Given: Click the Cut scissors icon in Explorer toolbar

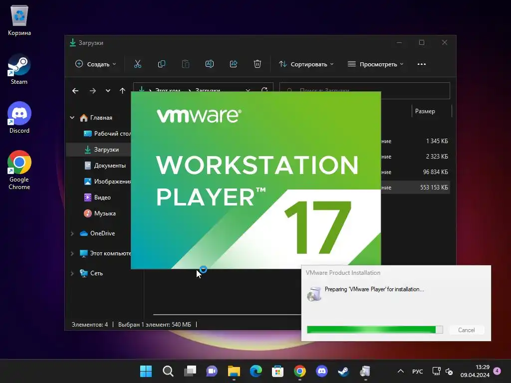Looking at the screenshot, I should (138, 64).
